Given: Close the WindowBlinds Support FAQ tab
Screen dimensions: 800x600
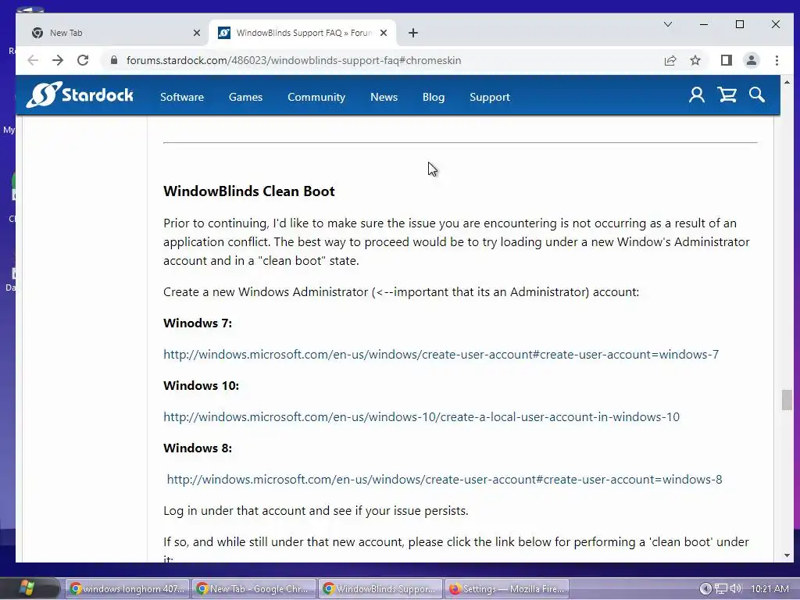Looking at the screenshot, I should (x=384, y=33).
